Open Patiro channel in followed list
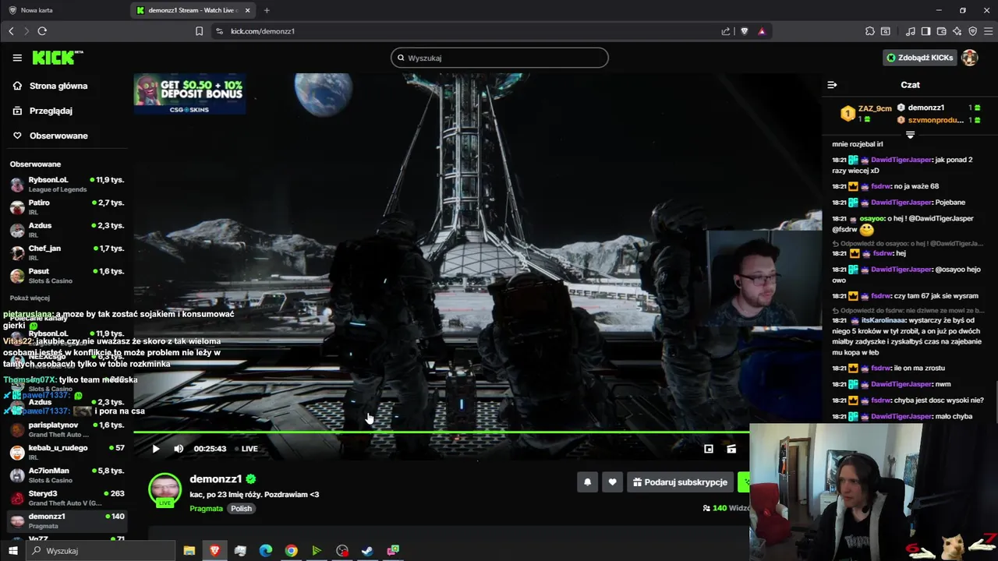The image size is (998, 561). [x=67, y=206]
